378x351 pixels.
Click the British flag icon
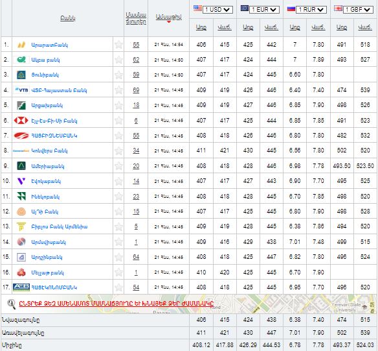pyautogui.click(x=338, y=8)
